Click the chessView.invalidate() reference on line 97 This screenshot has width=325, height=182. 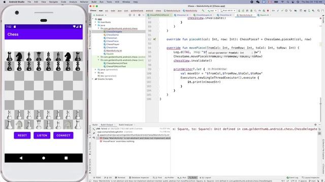pos(193,61)
